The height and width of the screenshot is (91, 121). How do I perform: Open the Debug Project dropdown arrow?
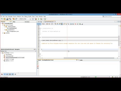pos(43,19)
